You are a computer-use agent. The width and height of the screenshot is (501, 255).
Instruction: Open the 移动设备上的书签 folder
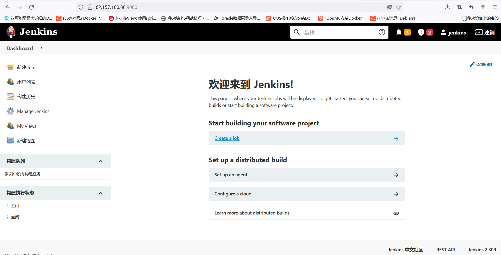pyautogui.click(x=481, y=18)
